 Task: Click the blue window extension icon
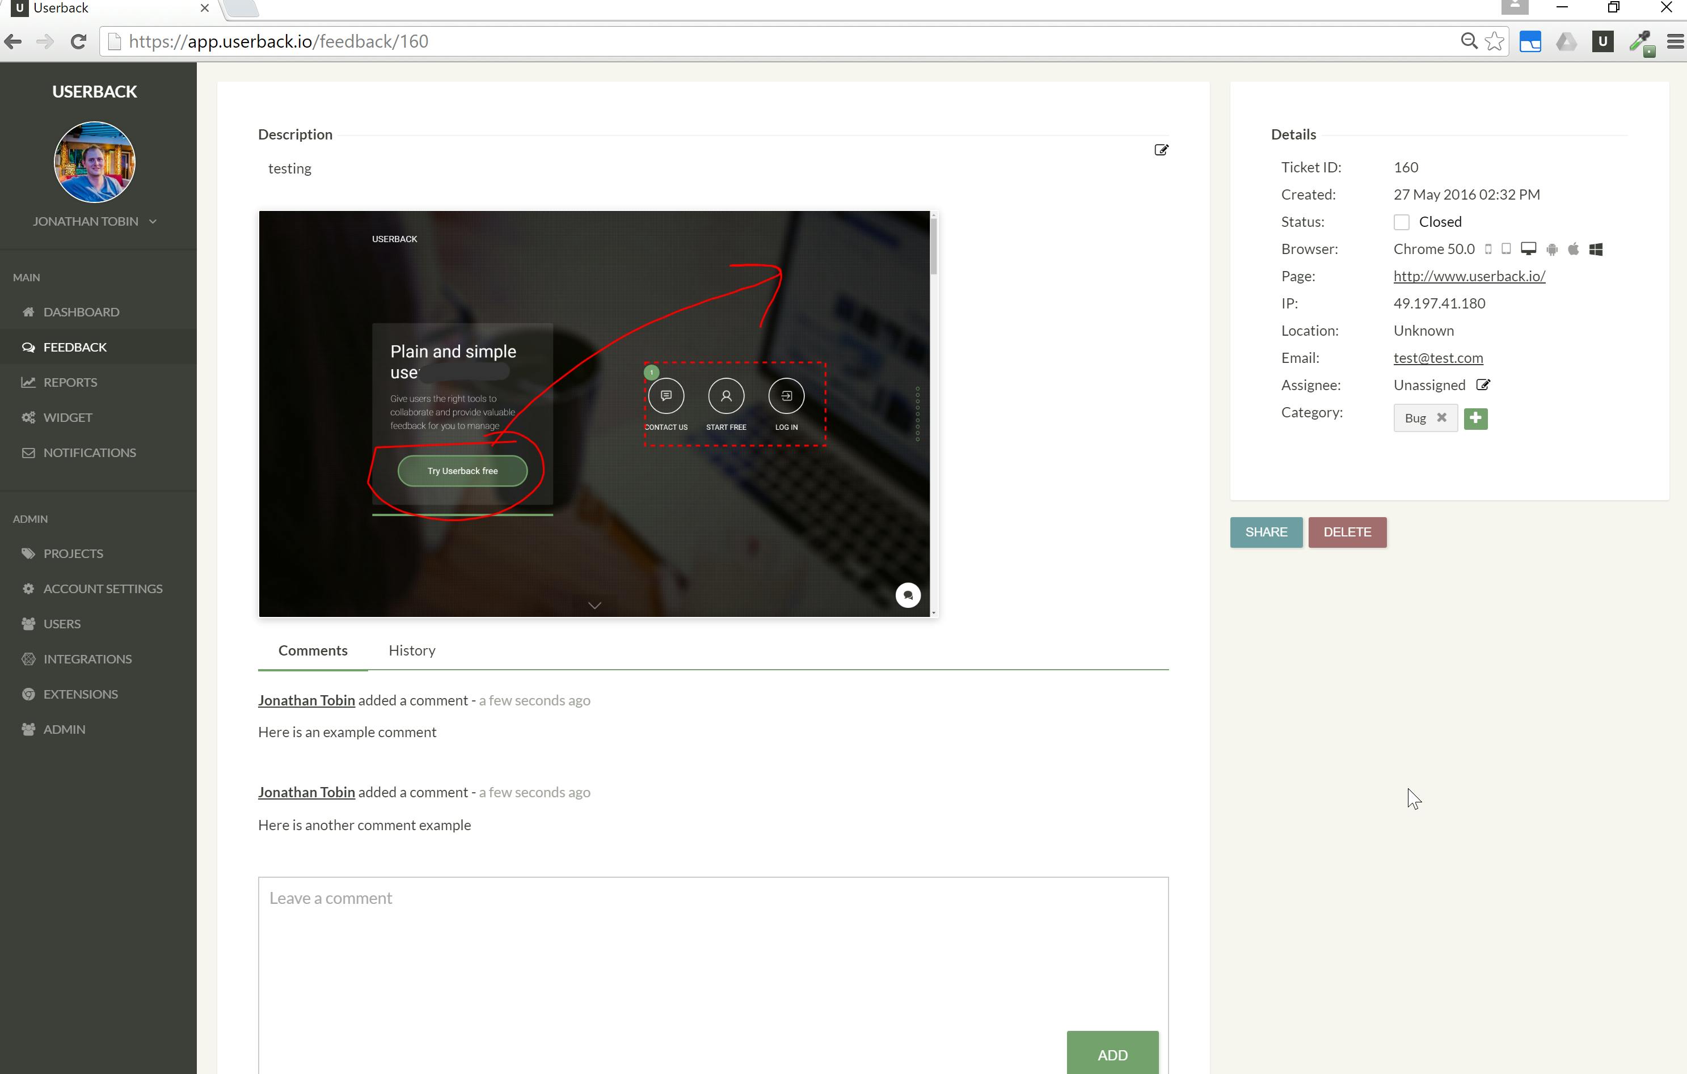(1530, 41)
